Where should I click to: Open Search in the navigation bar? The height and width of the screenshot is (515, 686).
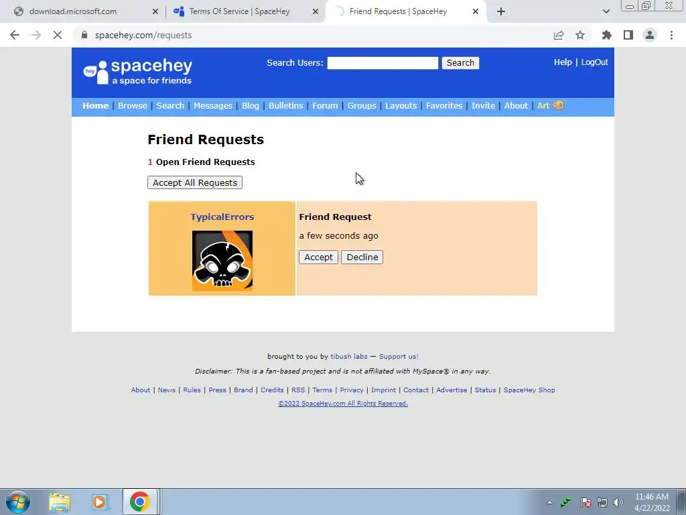pos(170,105)
